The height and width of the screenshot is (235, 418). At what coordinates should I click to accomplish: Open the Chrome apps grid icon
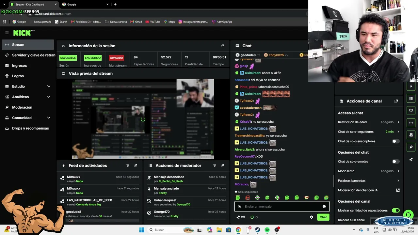coord(4,22)
